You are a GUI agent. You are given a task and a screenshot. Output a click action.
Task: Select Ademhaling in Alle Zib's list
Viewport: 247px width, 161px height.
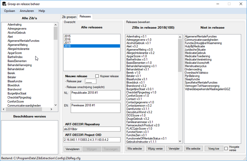click(15, 25)
